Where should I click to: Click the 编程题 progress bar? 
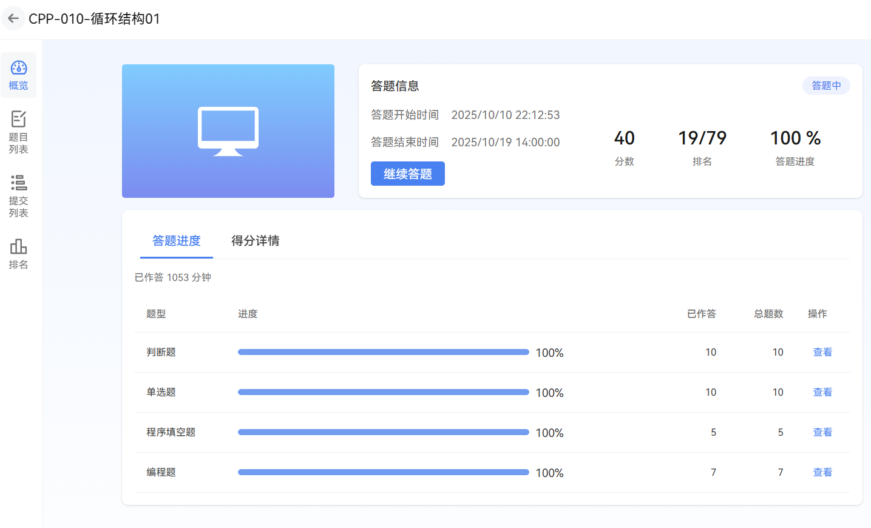click(384, 472)
